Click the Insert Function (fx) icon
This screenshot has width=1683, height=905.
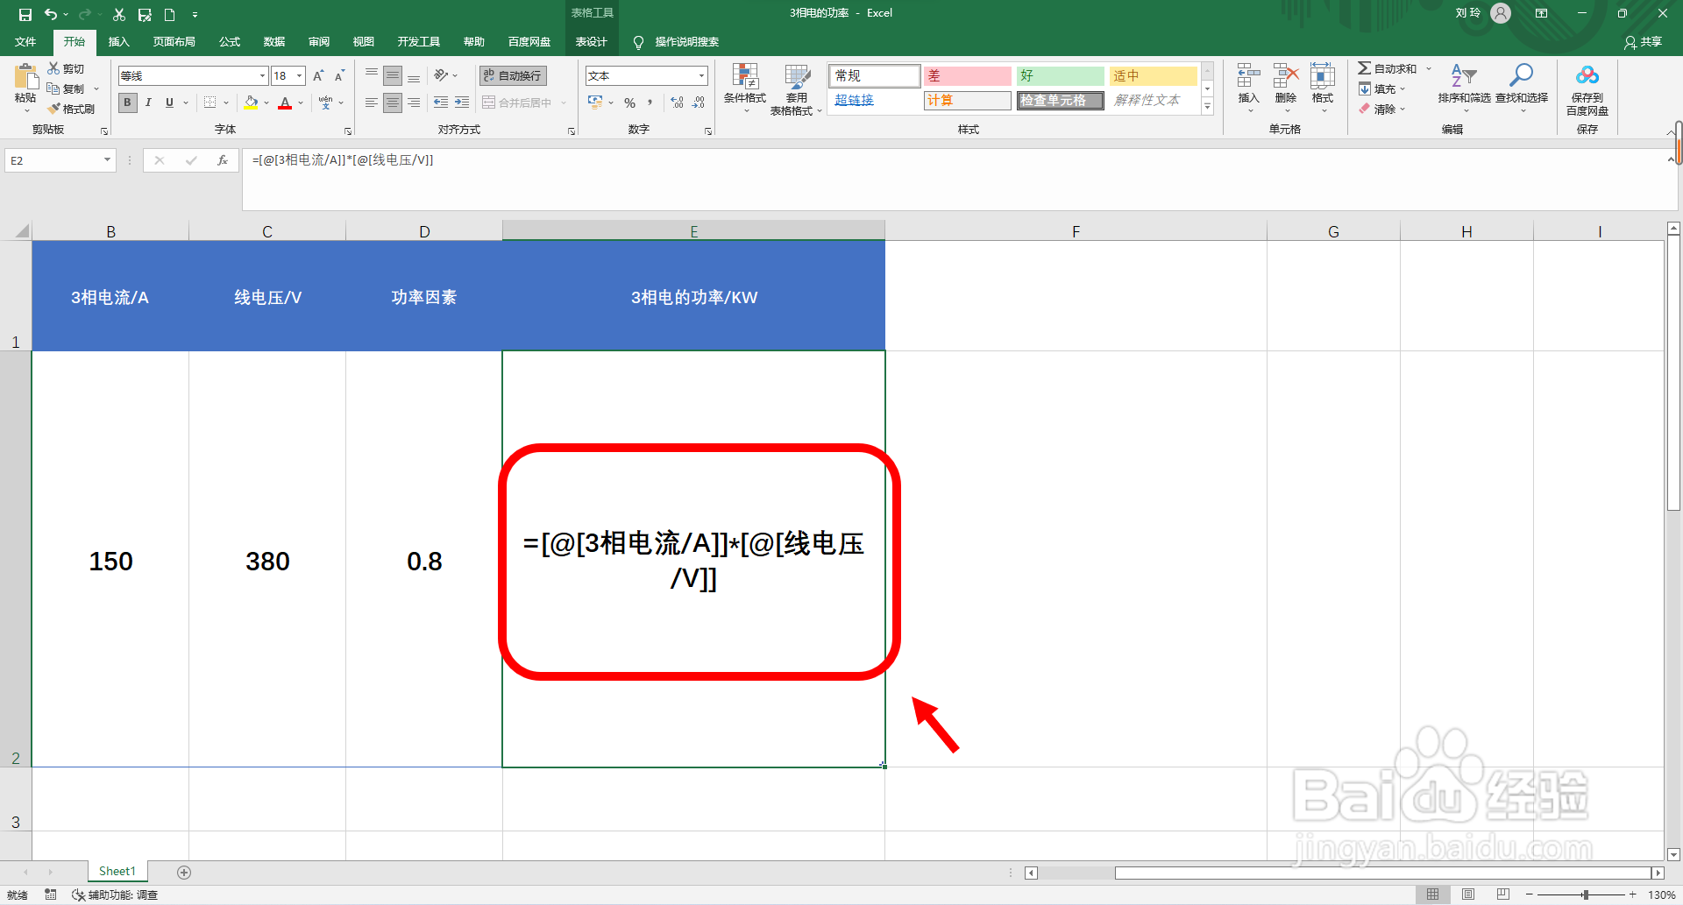[x=224, y=160]
